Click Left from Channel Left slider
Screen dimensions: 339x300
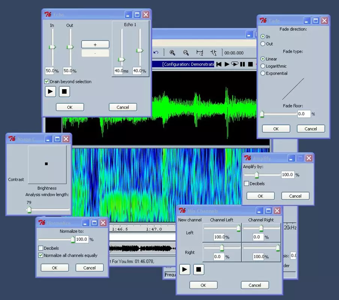(x=238, y=228)
